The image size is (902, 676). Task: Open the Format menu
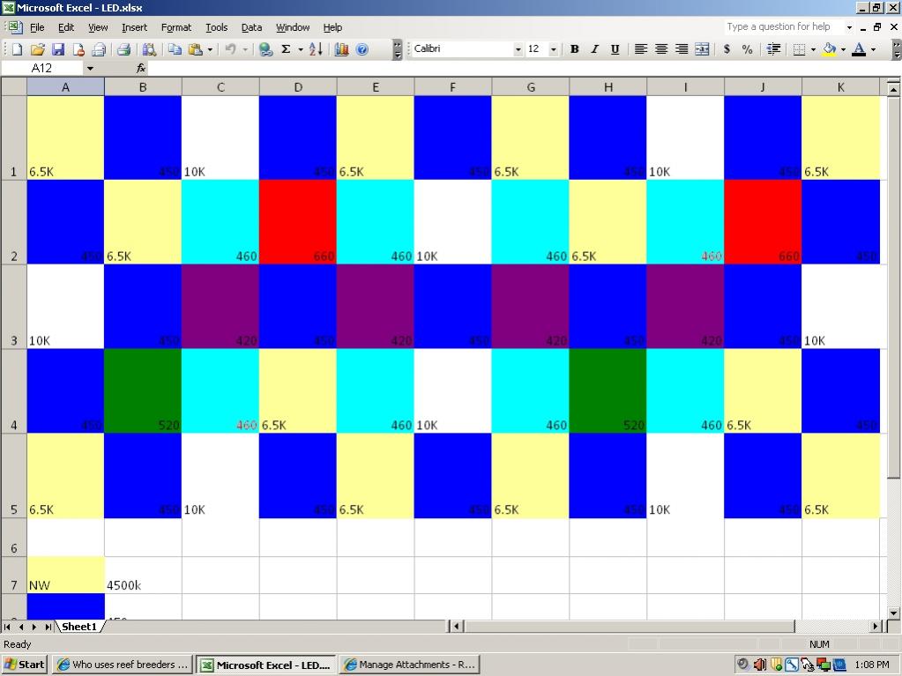pos(176,27)
